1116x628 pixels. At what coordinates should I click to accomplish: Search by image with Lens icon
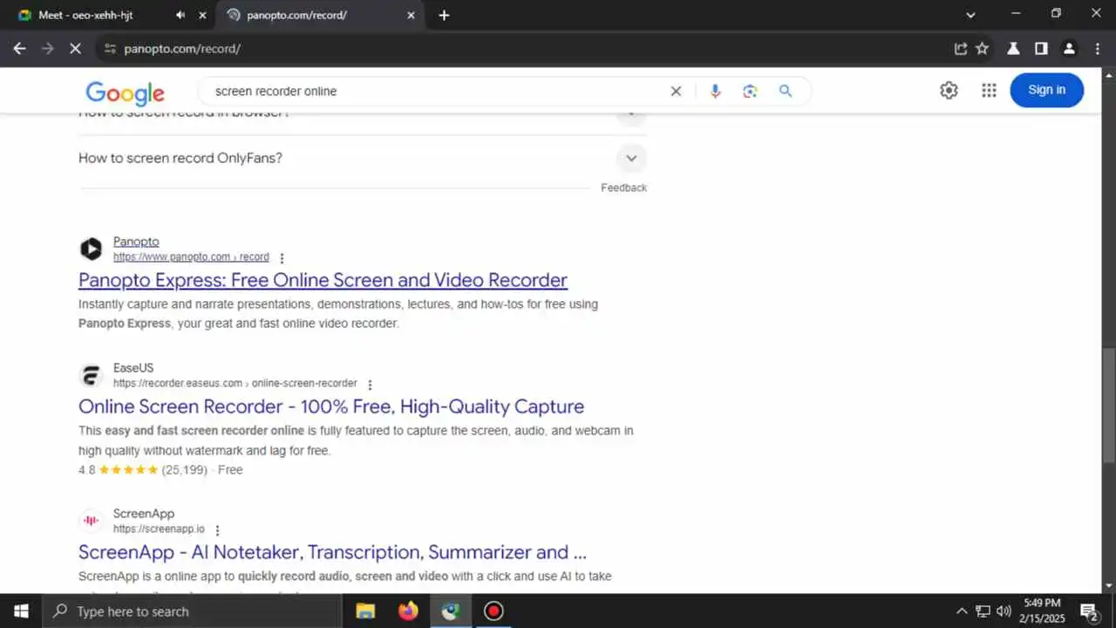tap(750, 91)
